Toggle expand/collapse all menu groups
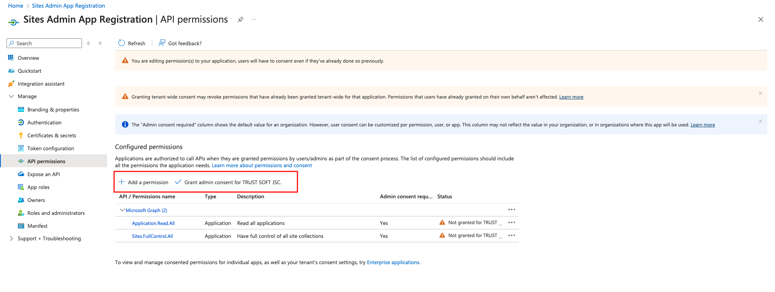This screenshot has width=775, height=292. click(x=88, y=43)
